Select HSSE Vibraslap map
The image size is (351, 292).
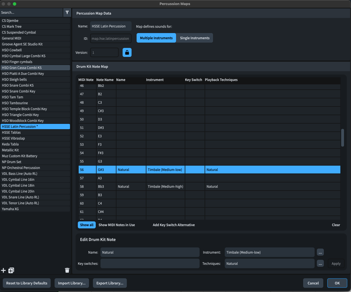coord(35,138)
